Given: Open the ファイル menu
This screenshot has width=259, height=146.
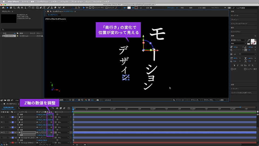Looking at the screenshot, I should [25, 2].
